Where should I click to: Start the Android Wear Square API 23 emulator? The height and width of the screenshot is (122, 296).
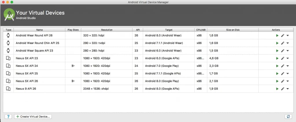point(277,51)
